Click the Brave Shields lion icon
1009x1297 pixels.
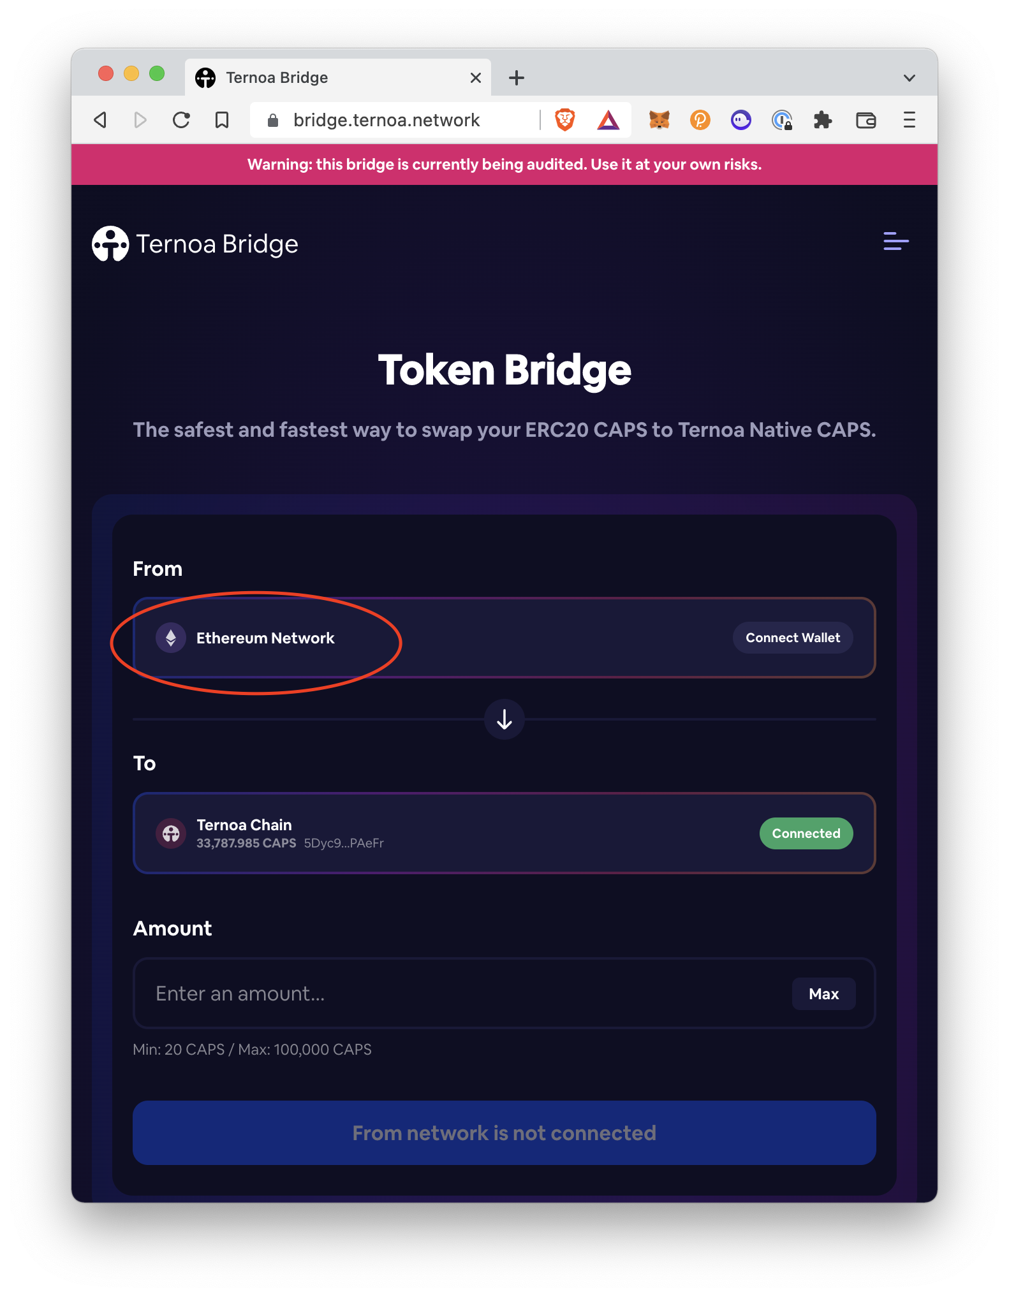point(564,120)
